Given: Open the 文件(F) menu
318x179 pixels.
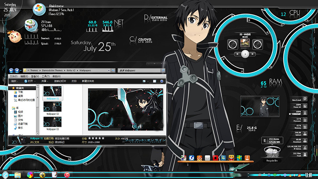Looking at the screenshot, I should (x=14, y=76).
